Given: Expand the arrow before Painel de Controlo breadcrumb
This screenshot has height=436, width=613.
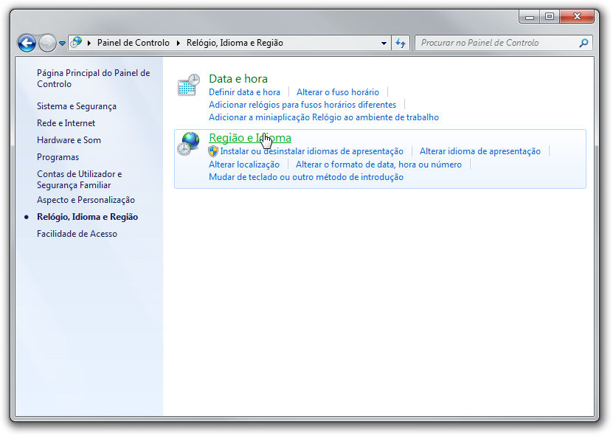Looking at the screenshot, I should click(89, 43).
